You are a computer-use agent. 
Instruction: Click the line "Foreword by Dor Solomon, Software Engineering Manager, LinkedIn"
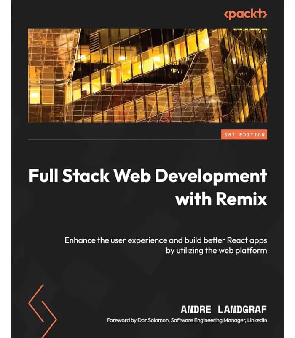[x=187, y=320]
